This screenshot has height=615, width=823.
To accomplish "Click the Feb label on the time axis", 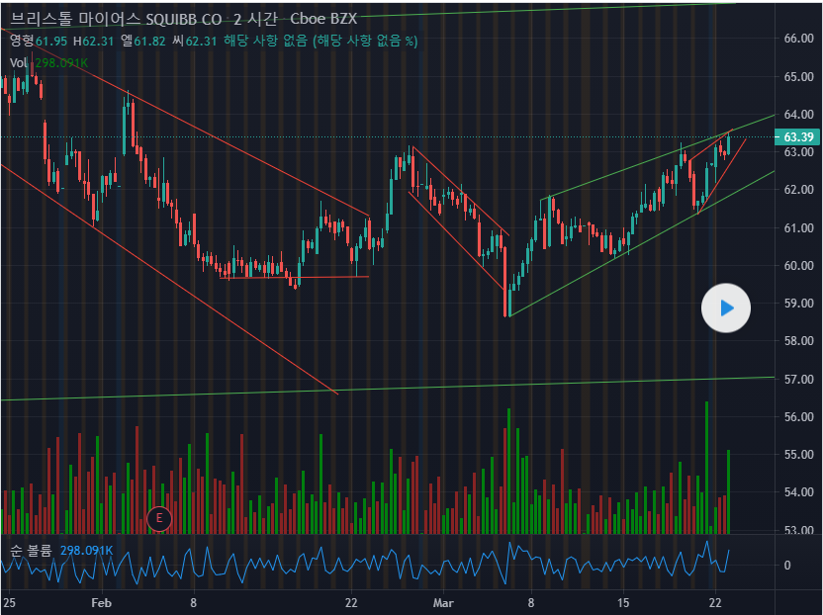I will (101, 603).
